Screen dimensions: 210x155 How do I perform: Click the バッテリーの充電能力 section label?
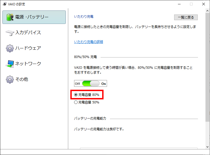[x=90, y=118]
